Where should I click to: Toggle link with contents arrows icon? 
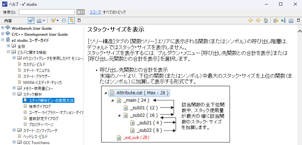[71, 20]
